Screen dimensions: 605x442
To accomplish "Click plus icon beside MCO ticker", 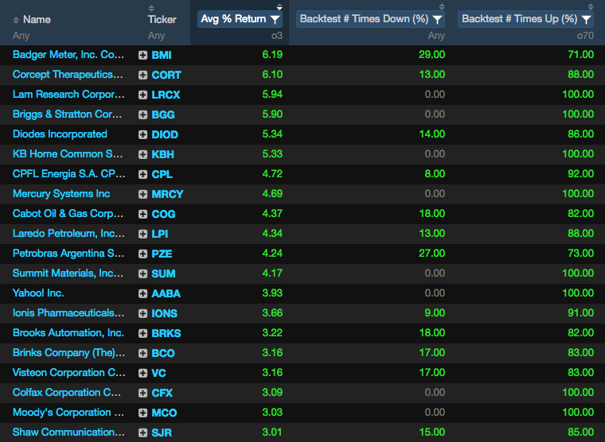I will coord(142,413).
